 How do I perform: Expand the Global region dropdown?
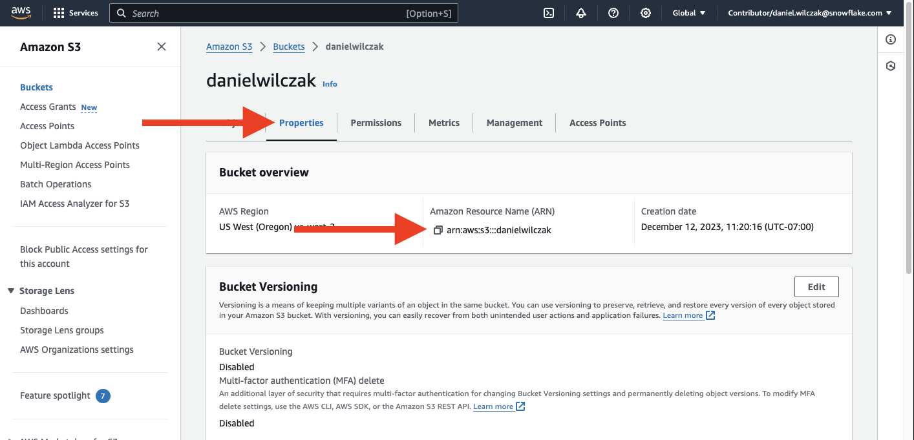[689, 13]
